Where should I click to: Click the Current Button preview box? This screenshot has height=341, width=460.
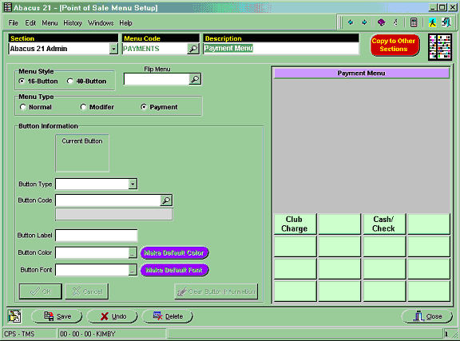82,153
